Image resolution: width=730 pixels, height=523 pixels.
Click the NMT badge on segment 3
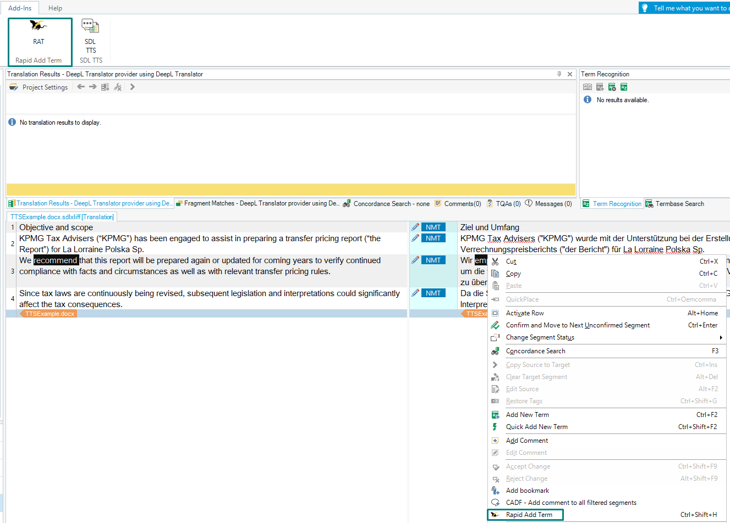tap(433, 260)
